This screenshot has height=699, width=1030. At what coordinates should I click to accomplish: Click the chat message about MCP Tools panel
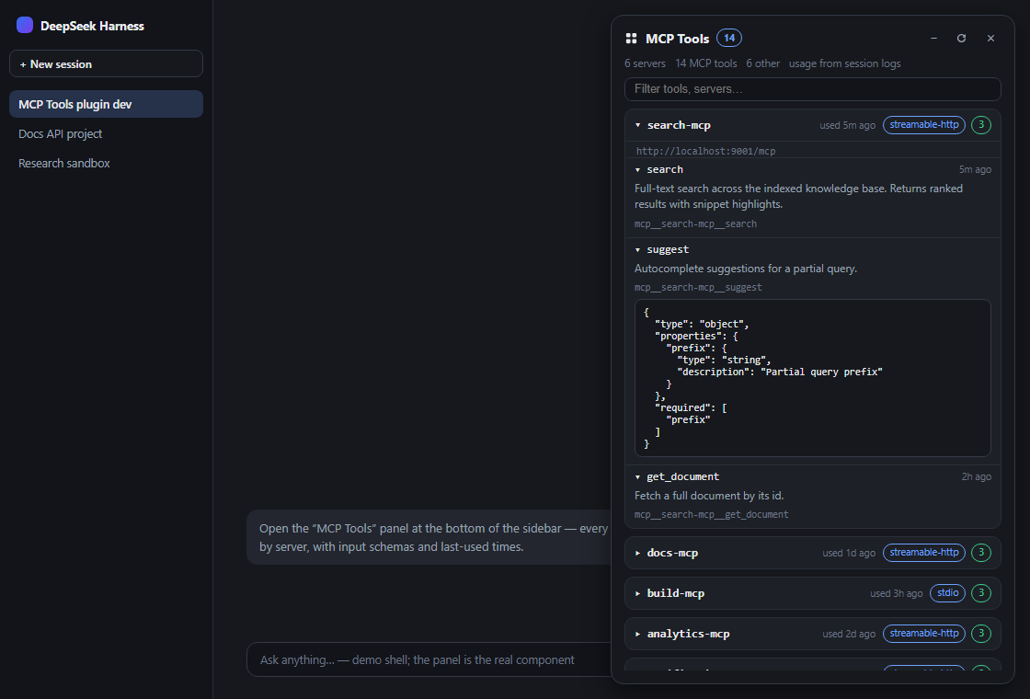click(x=429, y=537)
